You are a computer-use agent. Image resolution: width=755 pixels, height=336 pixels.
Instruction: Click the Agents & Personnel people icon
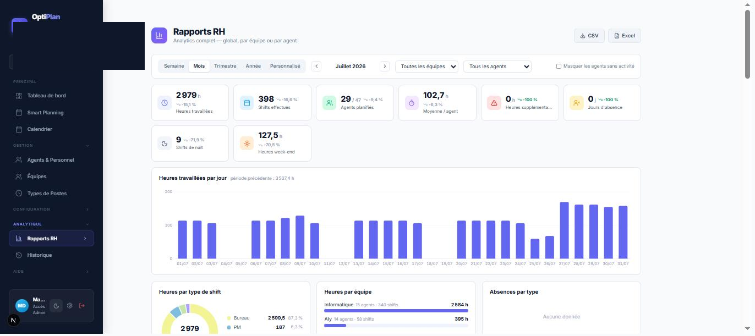[19, 160]
